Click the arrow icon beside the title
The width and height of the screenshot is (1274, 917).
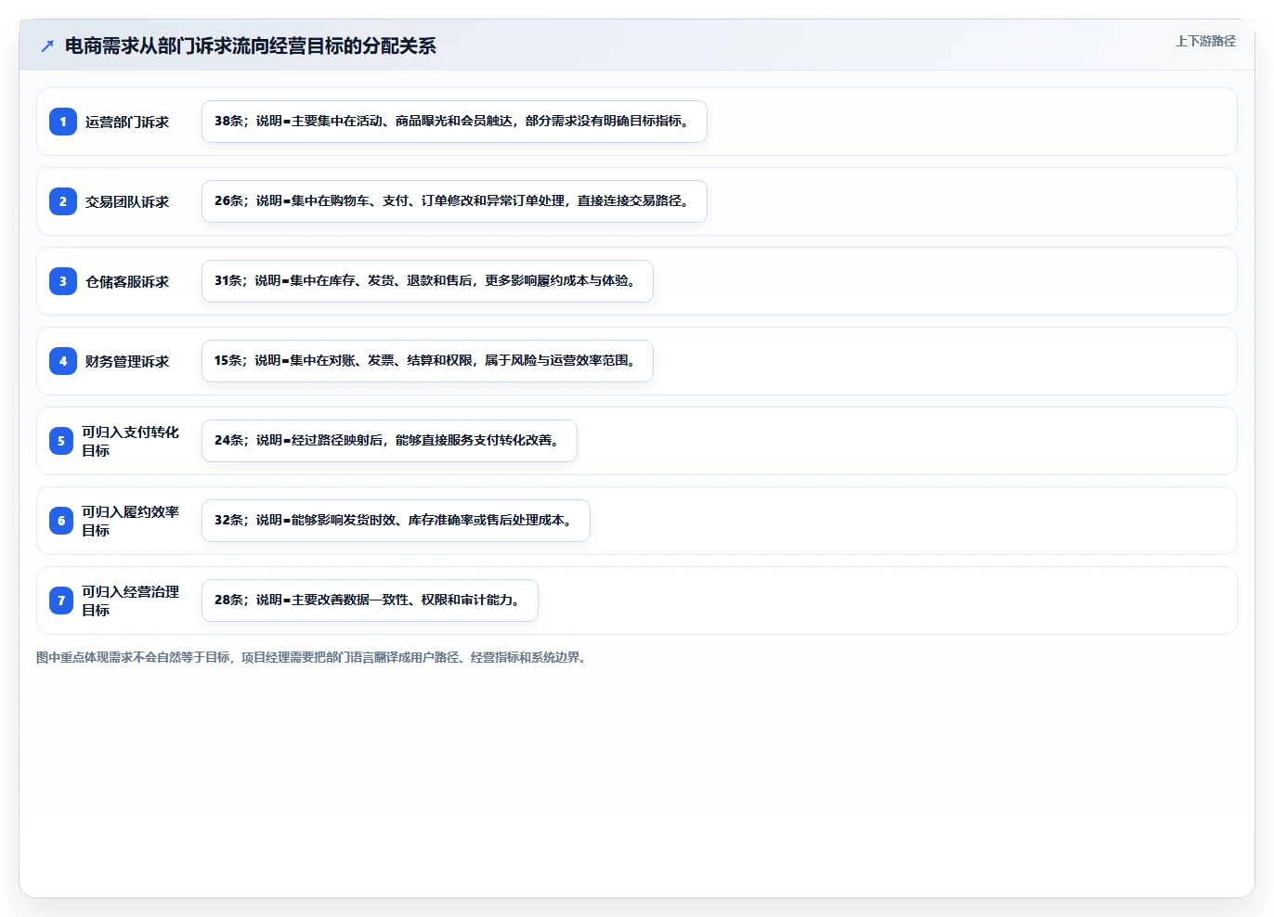(47, 45)
